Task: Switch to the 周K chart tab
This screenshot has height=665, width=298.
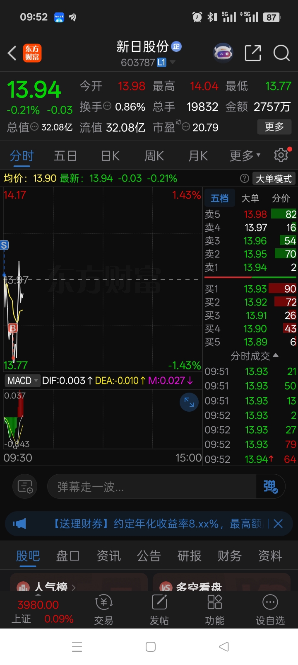Action: pyautogui.click(x=154, y=155)
